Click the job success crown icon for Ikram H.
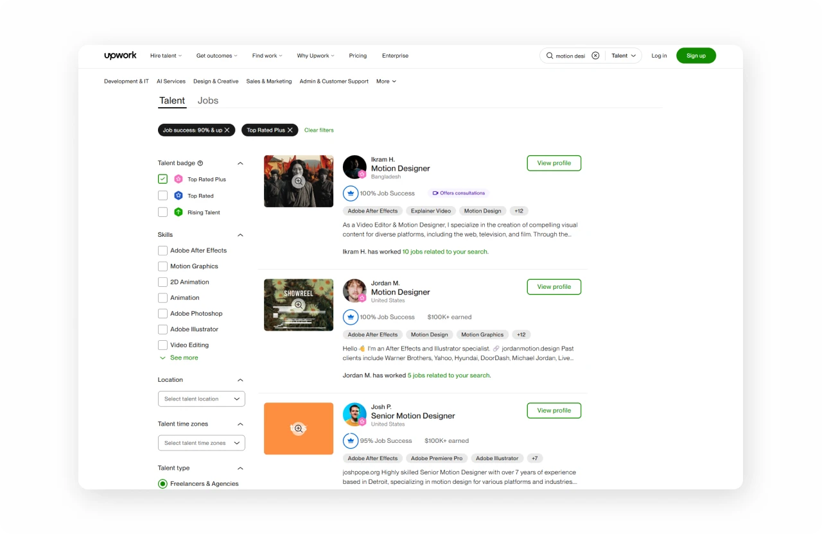The image size is (822, 534). [350, 193]
